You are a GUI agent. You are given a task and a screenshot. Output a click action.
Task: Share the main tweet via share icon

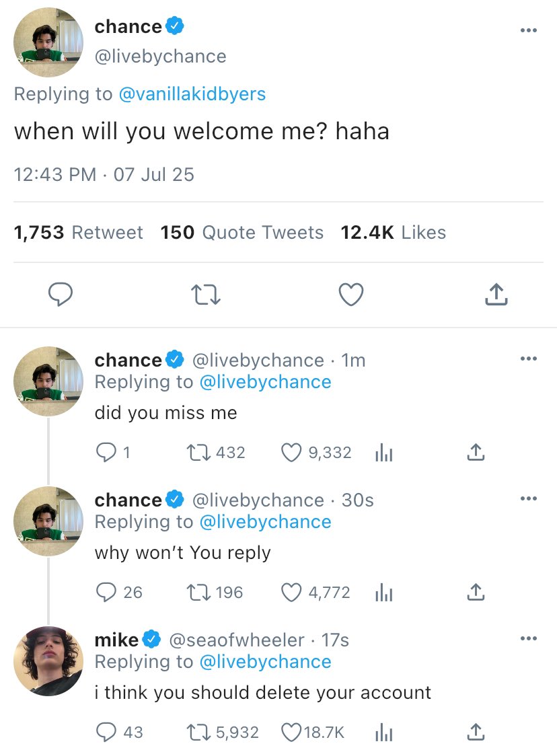(496, 294)
